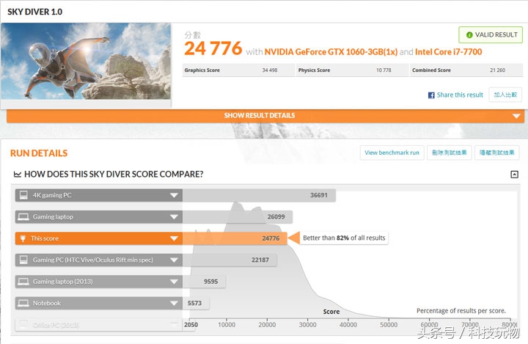This screenshot has height=344, width=528.
Task: Expand the SHOW RESULT DETAILS bar
Action: click(x=265, y=116)
